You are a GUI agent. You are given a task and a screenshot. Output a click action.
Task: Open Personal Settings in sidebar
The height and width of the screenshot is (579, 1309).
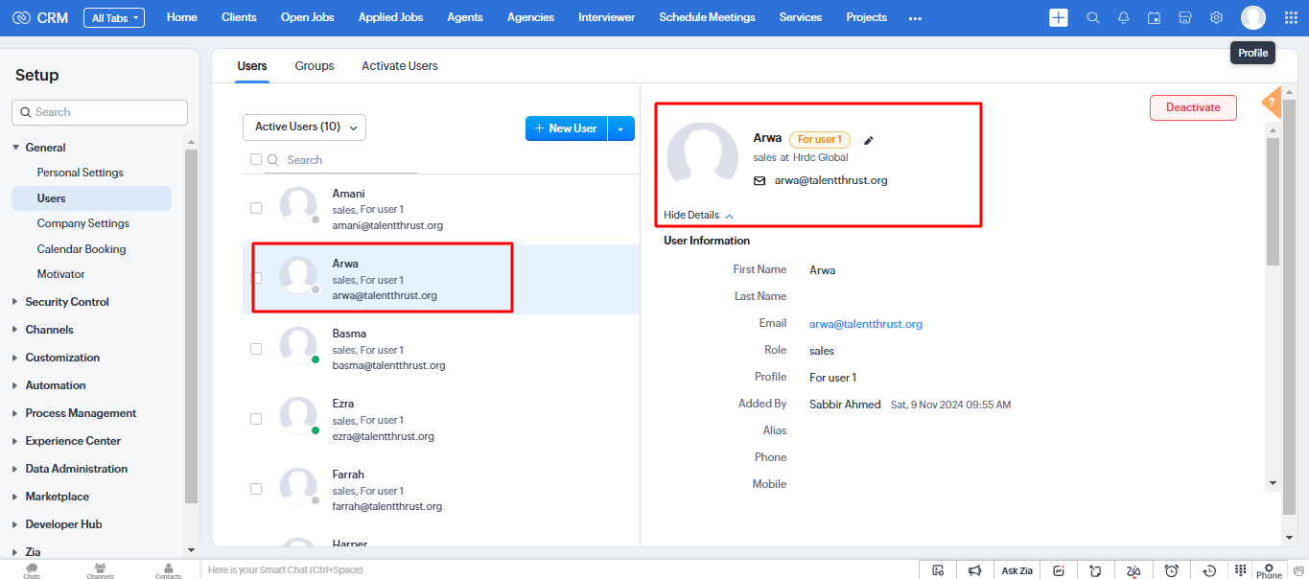coord(81,173)
